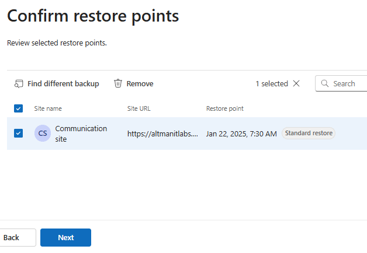Click the 1 selected indicator text
The width and height of the screenshot is (367, 253).
(271, 84)
